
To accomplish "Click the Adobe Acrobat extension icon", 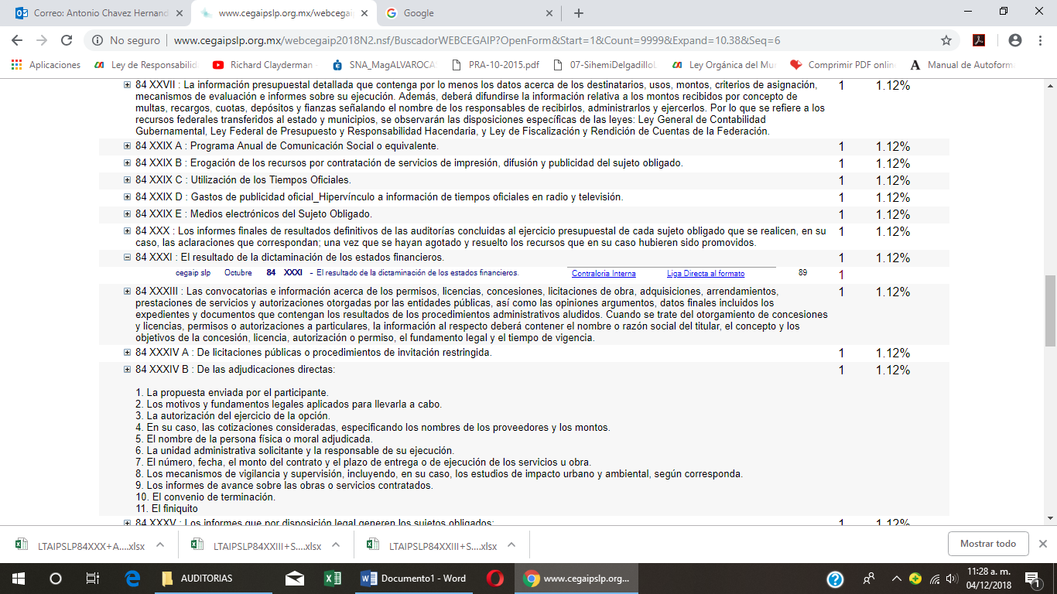I will pyautogui.click(x=978, y=40).
